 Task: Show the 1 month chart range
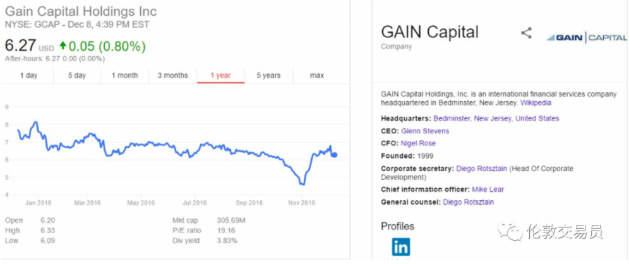(124, 76)
